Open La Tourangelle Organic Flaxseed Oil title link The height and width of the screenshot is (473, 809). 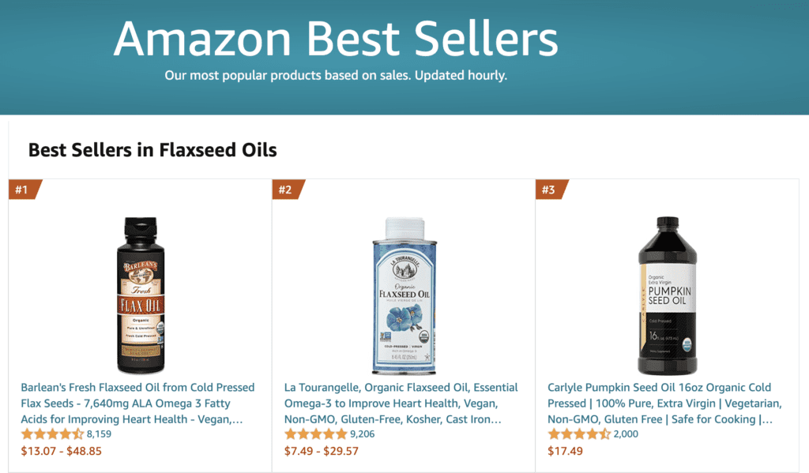point(401,403)
